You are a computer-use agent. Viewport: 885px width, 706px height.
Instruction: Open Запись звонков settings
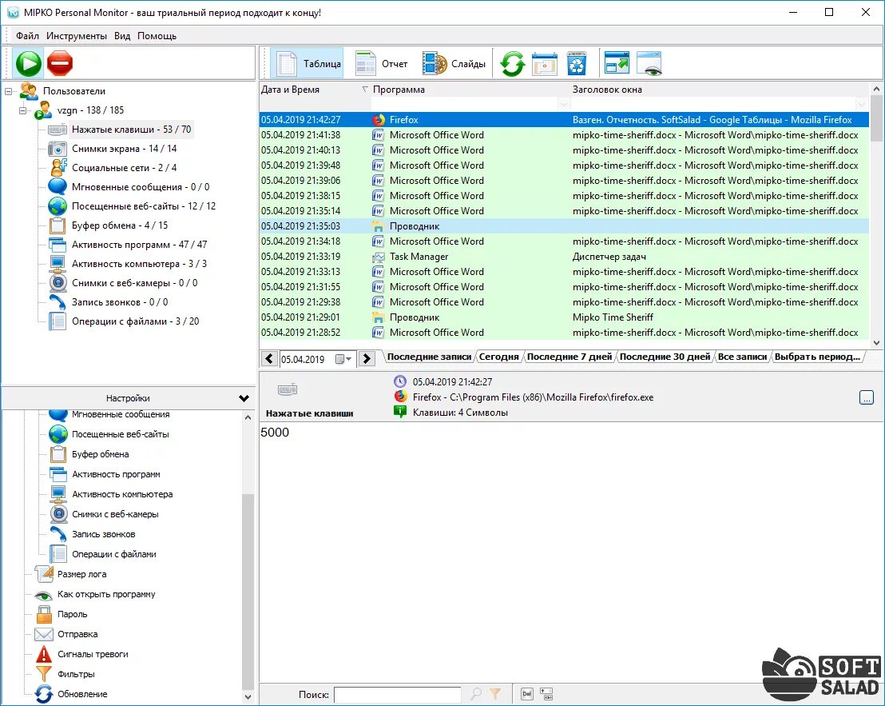pyautogui.click(x=103, y=534)
